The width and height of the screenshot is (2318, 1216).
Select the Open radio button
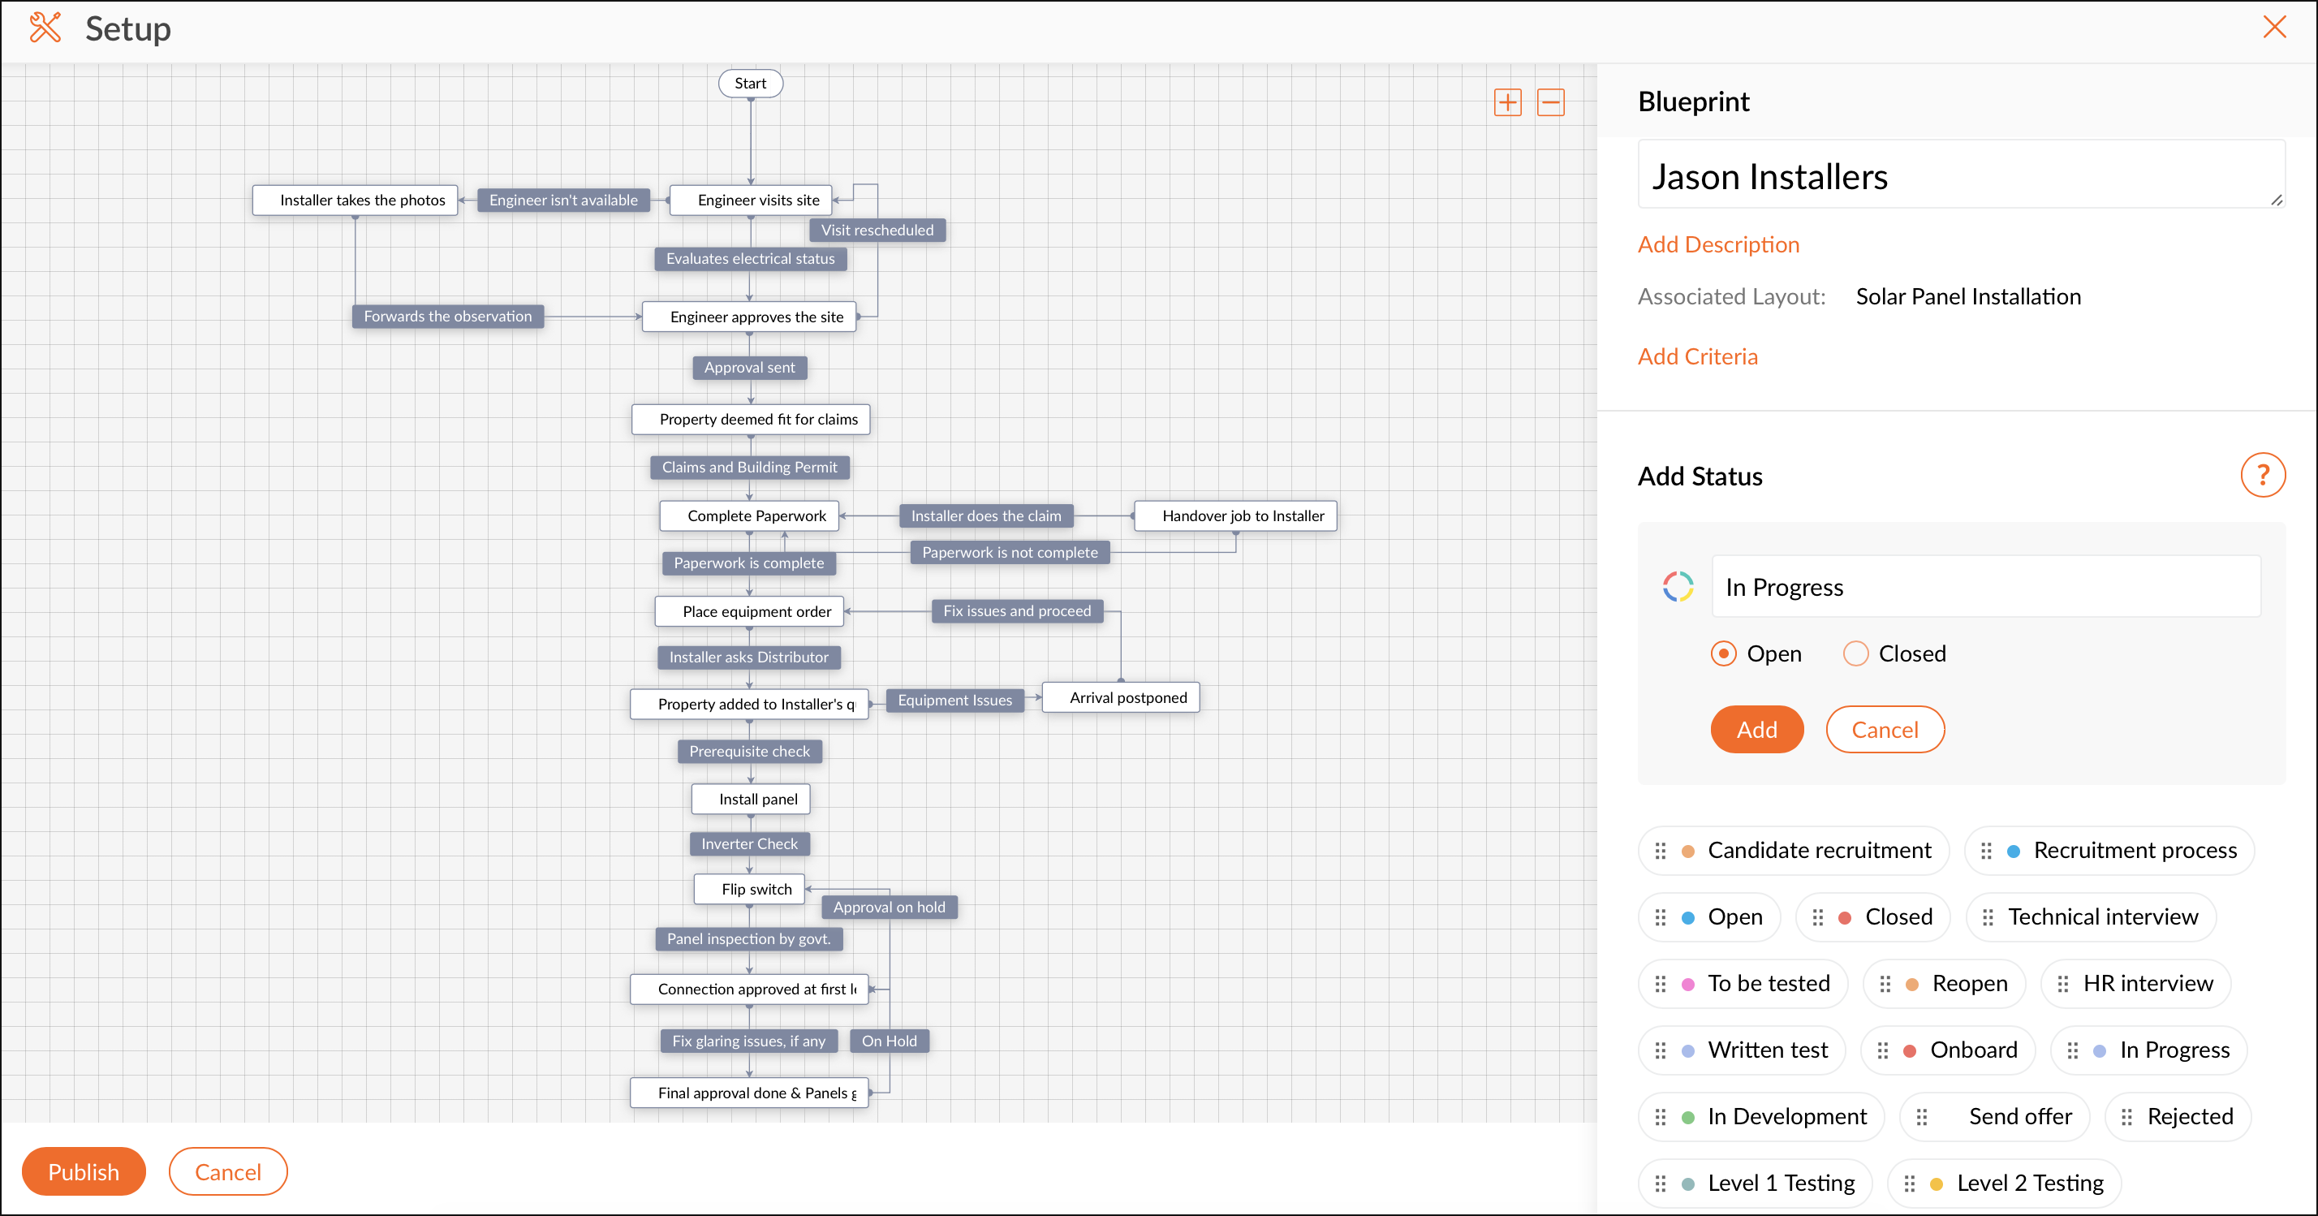(1723, 653)
